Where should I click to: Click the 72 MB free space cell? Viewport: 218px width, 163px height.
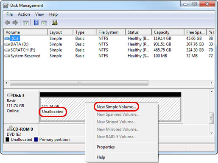click(192, 56)
